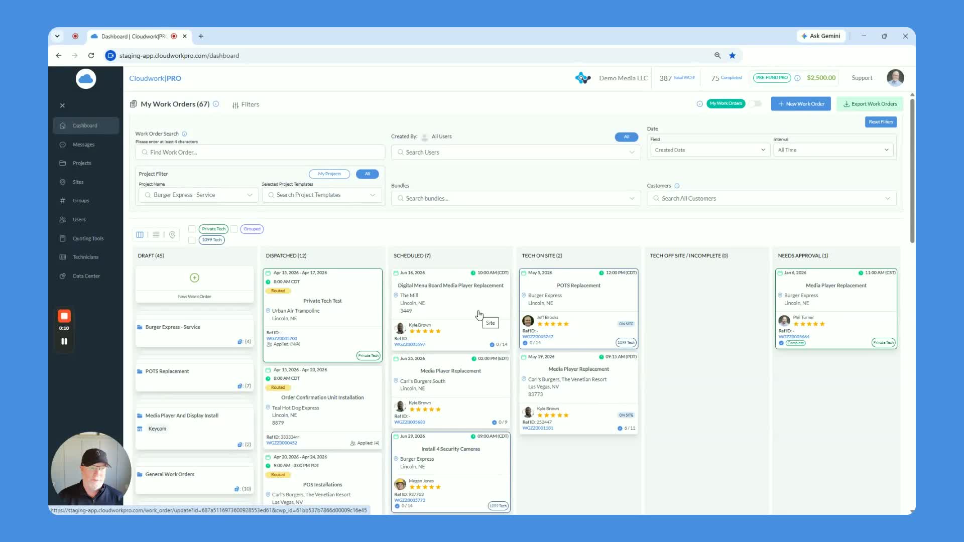Click the Find Work Order search field

pyautogui.click(x=260, y=152)
